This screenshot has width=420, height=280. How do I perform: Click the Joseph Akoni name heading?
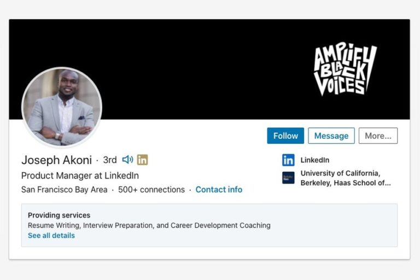click(x=56, y=160)
